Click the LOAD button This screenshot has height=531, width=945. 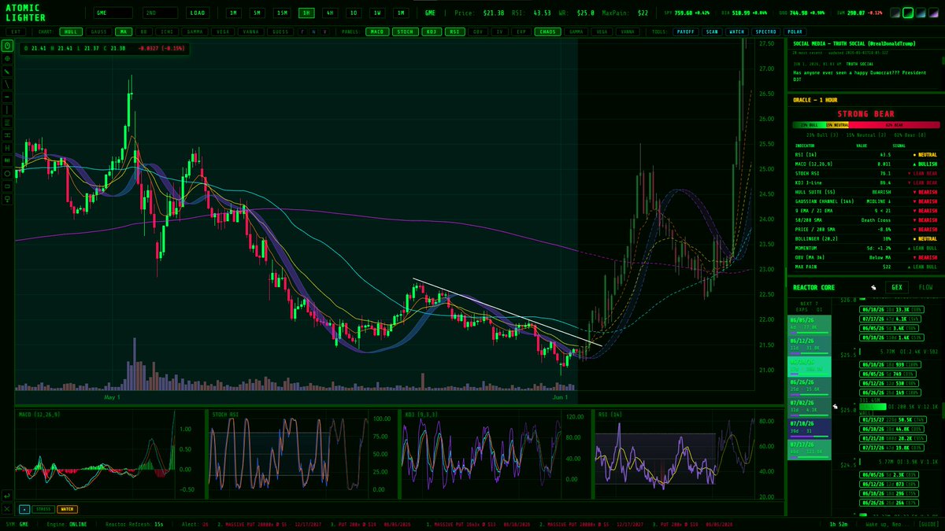[198, 13]
